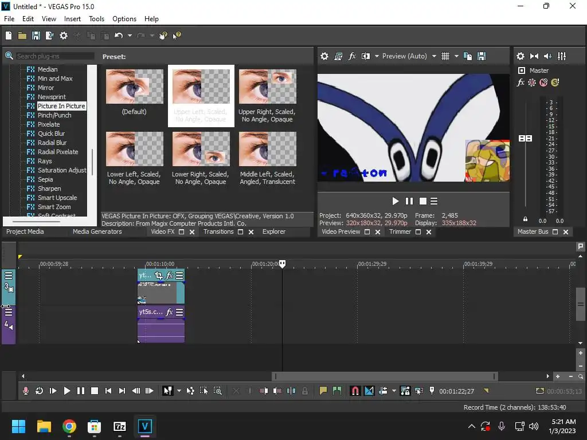587x440 pixels.
Task: Adjust the Master volume fader handle
Action: pos(525,139)
